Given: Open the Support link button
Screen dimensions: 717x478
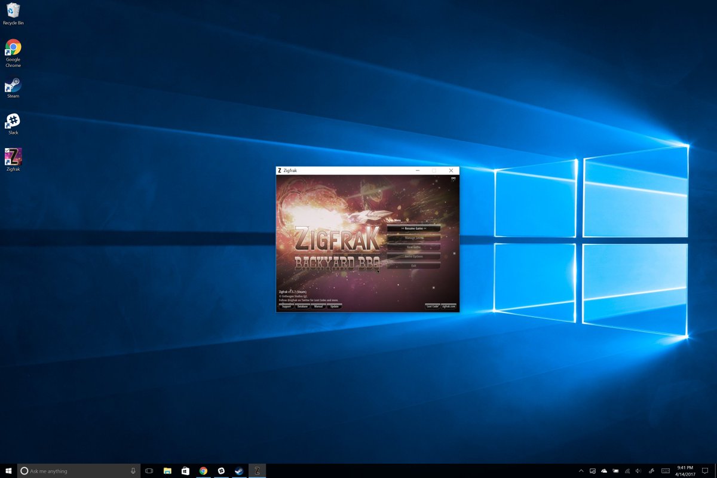Looking at the screenshot, I should pos(286,307).
